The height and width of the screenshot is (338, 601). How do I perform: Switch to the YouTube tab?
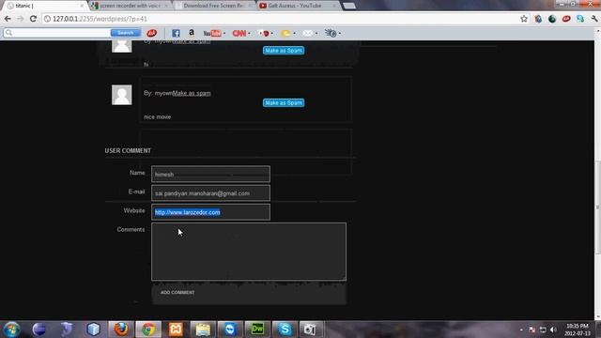299,6
